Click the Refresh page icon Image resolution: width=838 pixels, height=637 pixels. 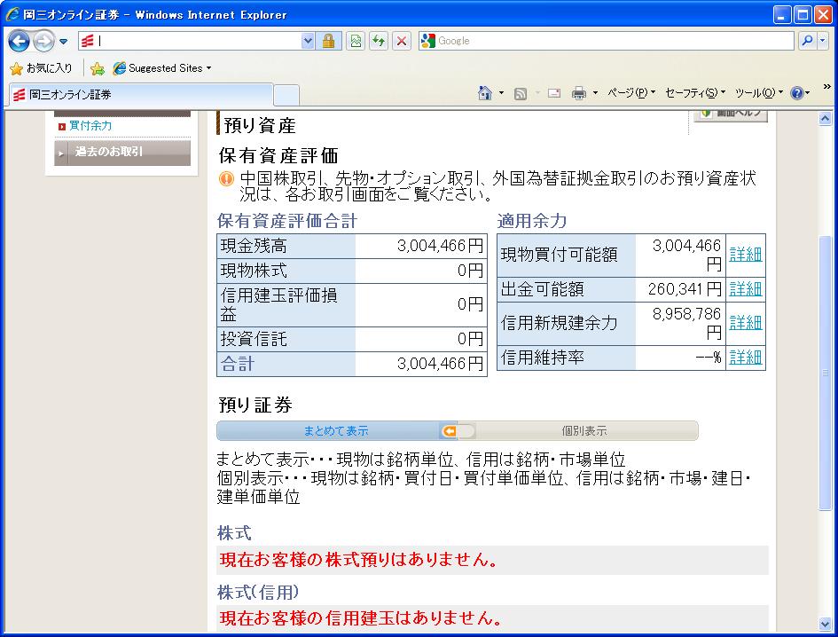point(380,42)
